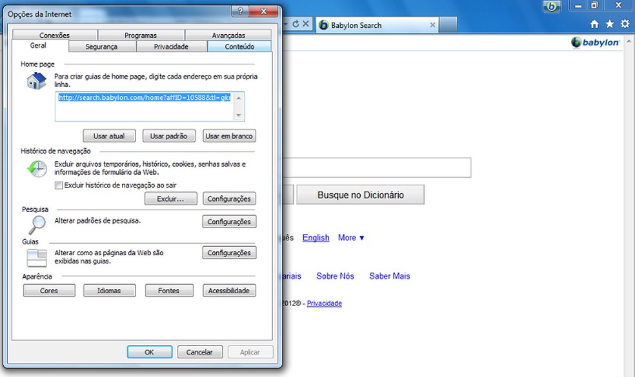Image resolution: width=635 pixels, height=377 pixels.
Task: Enable Excluir histórico de navegação ao sair
Action: 59,185
